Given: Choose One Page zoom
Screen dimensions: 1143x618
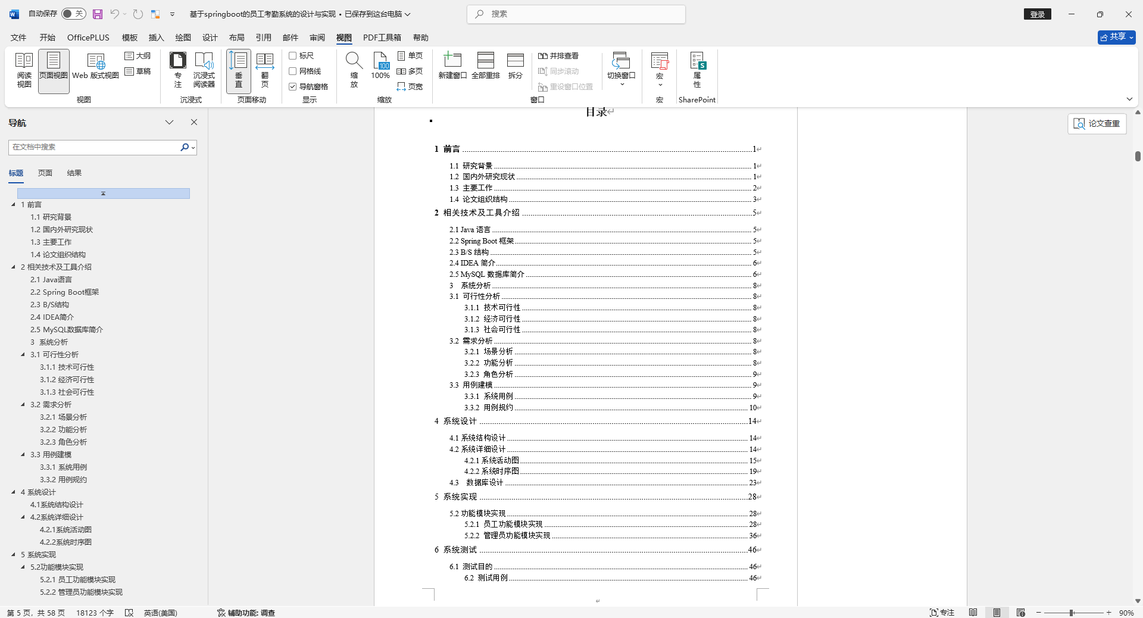Looking at the screenshot, I should click(410, 56).
